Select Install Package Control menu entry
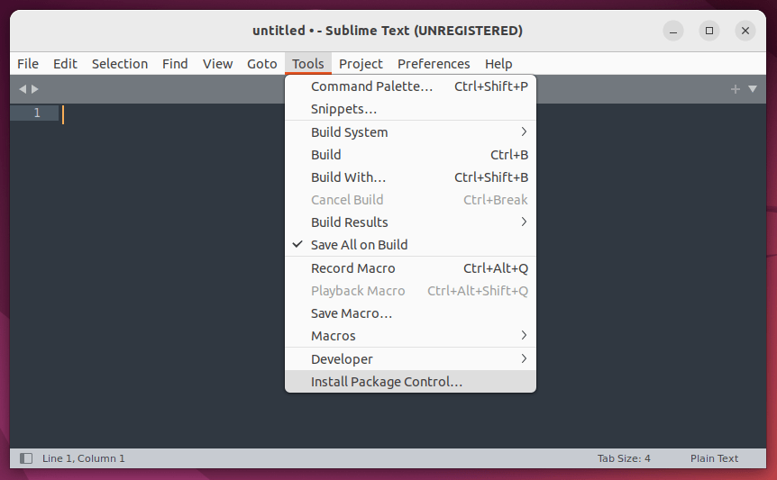The width and height of the screenshot is (777, 480). (410, 382)
